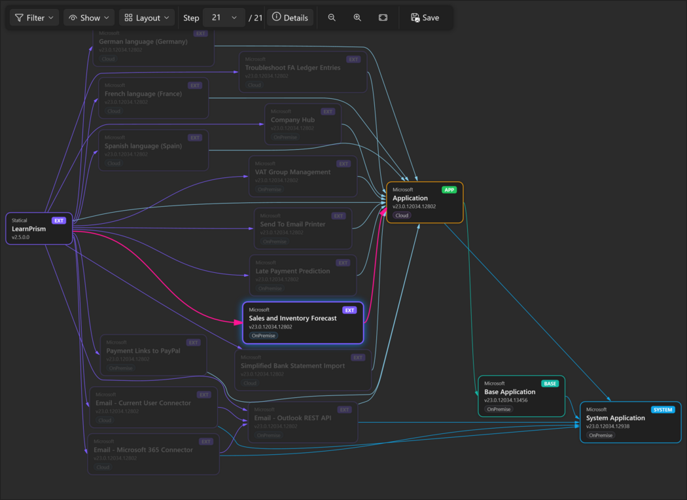The image size is (687, 500).
Task: Click the OnPremise tag on Base Application
Action: 499,409
